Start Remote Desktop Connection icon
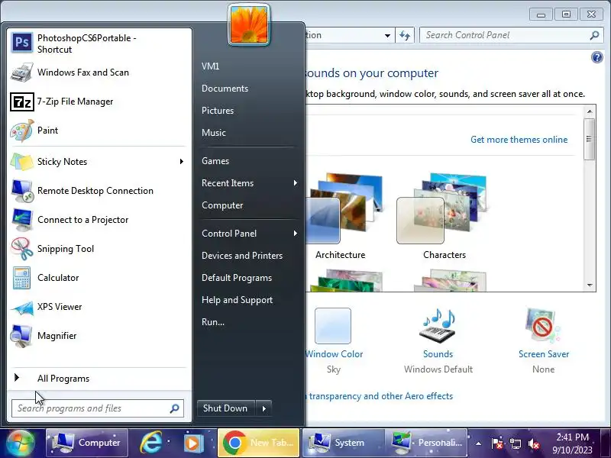The height and width of the screenshot is (458, 611). 22,191
